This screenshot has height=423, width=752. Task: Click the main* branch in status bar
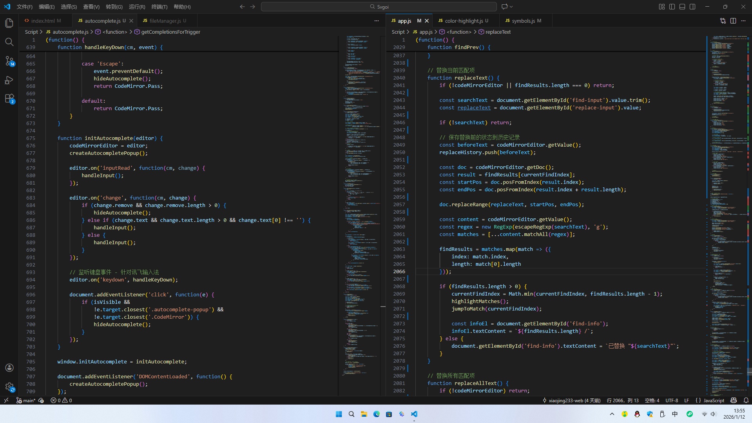(x=26, y=401)
